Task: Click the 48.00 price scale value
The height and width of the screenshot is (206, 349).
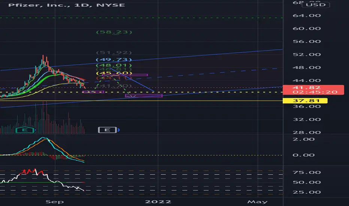Action: [x=307, y=67]
